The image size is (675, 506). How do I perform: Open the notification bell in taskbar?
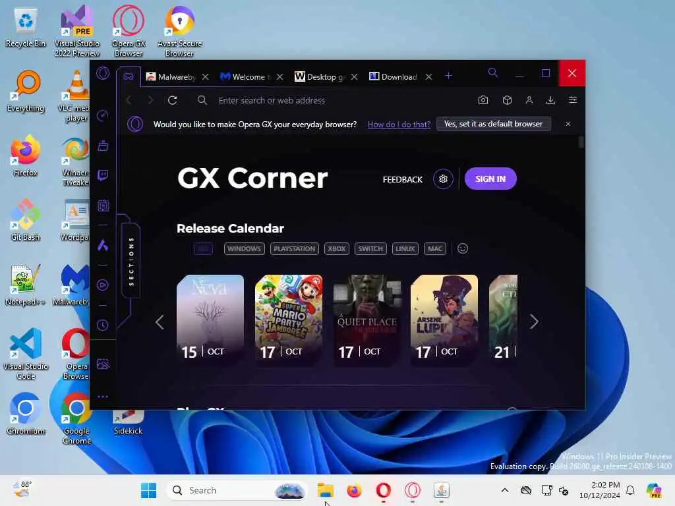630,490
